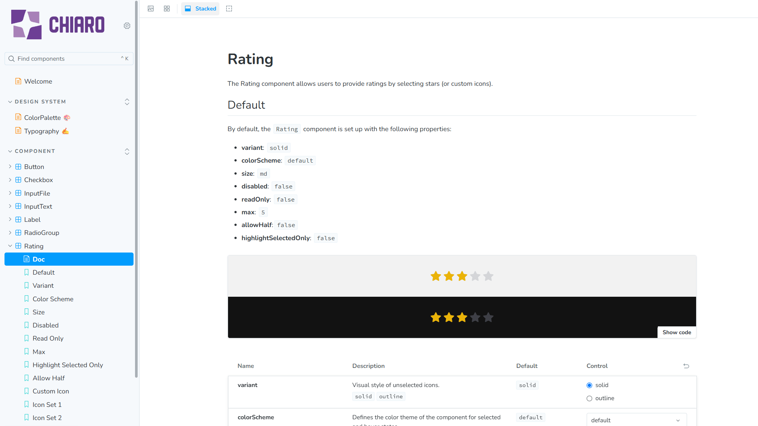
Task: Click the Doc icon beside Welcome entry
Action: [x=18, y=81]
